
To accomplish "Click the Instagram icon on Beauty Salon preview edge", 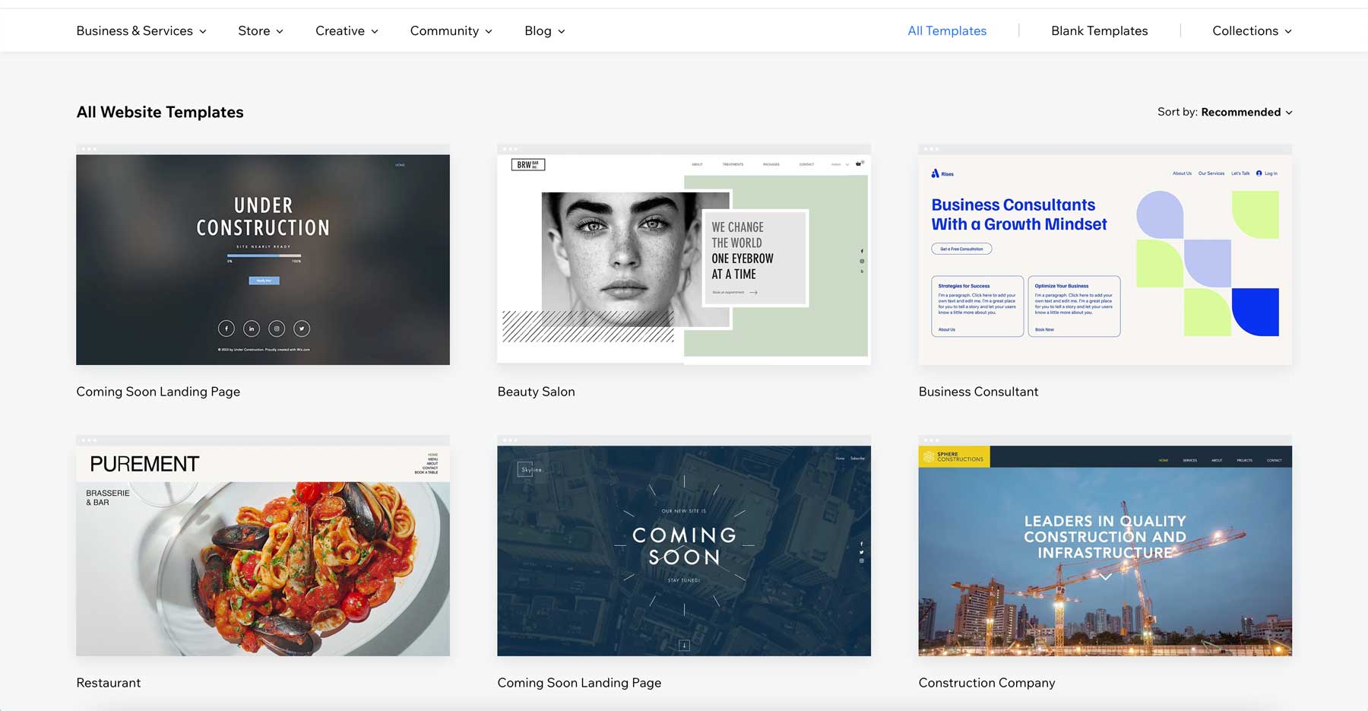I will coord(862,262).
